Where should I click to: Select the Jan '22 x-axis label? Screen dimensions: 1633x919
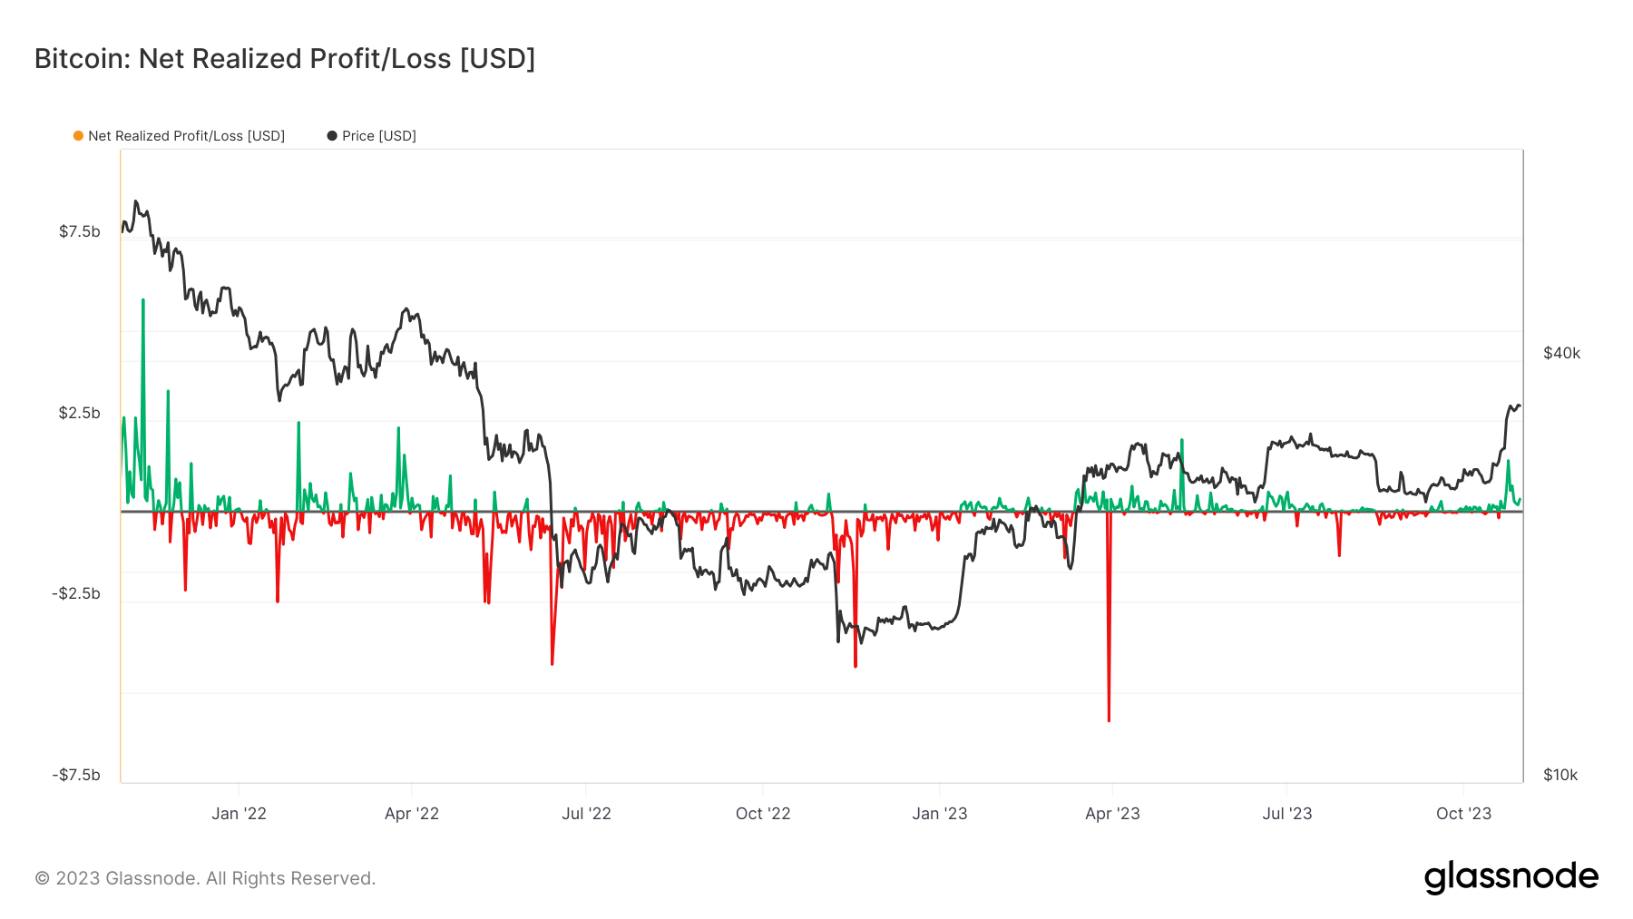[239, 814]
